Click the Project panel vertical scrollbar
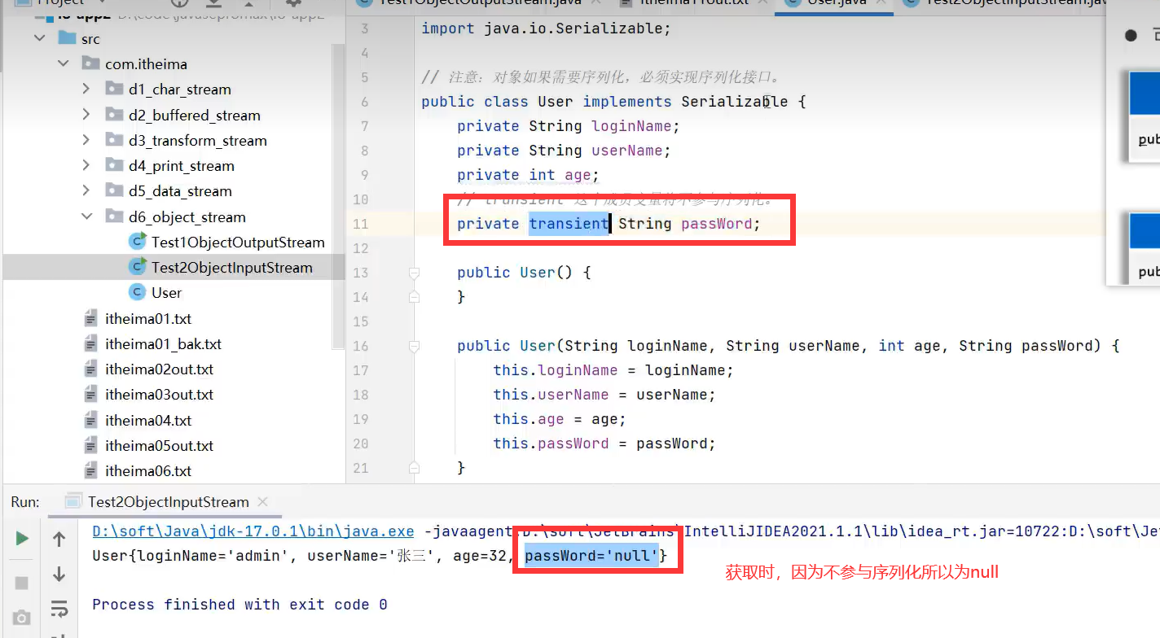Viewport: 1160px width, 638px height. (x=339, y=195)
